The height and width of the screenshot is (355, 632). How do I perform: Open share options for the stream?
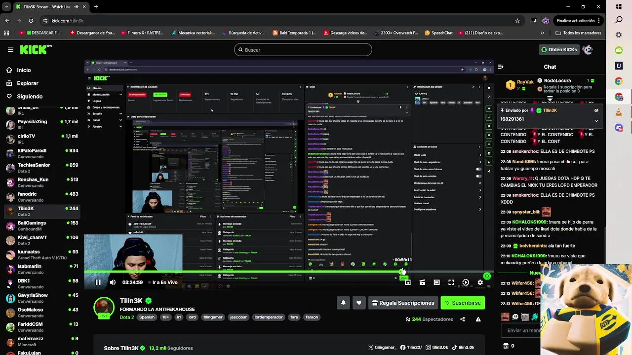pos(462,319)
